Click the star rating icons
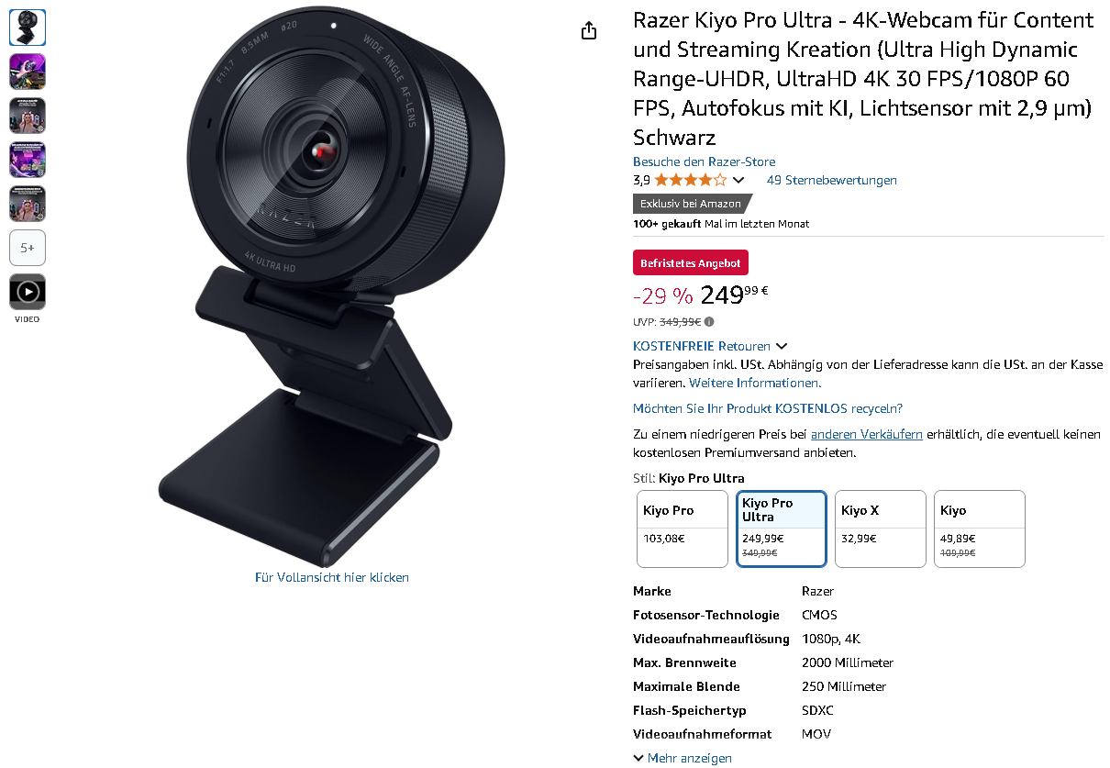This screenshot has width=1110, height=768. pos(690,180)
